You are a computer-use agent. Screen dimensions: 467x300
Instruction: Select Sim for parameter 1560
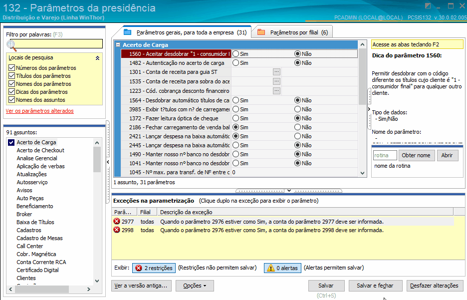point(236,54)
